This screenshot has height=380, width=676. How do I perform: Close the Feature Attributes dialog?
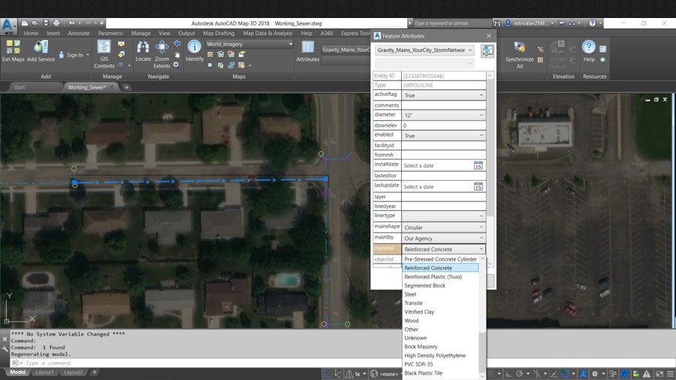(488, 36)
